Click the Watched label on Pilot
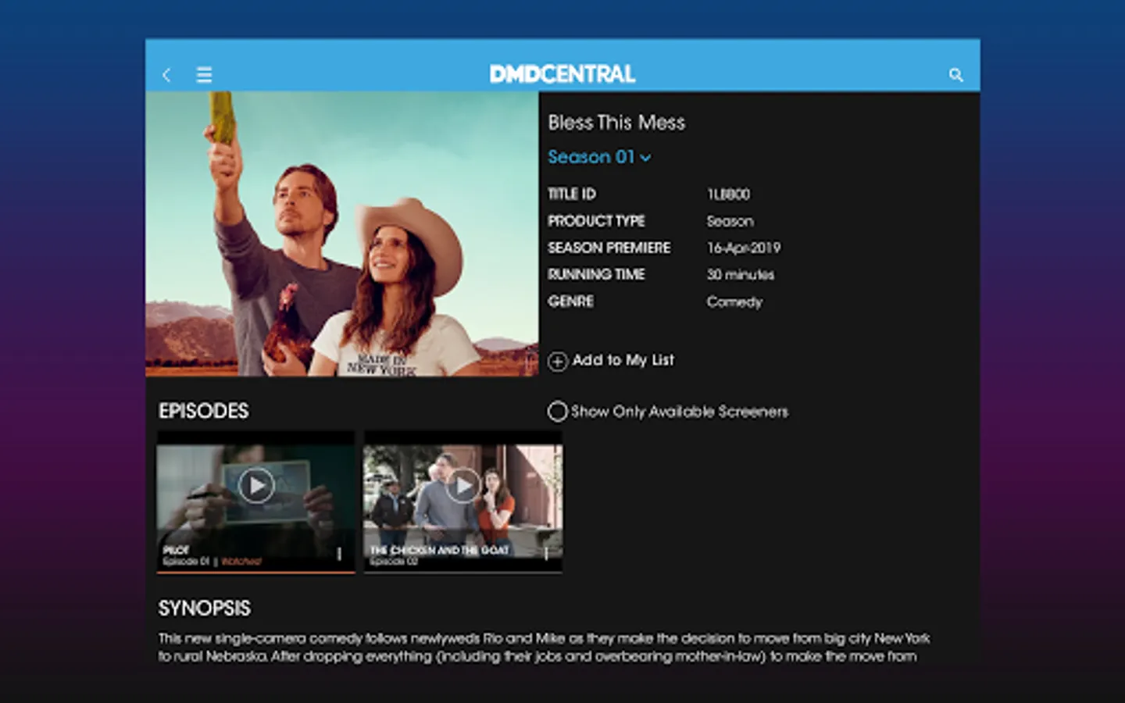This screenshot has width=1125, height=703. coord(241,562)
